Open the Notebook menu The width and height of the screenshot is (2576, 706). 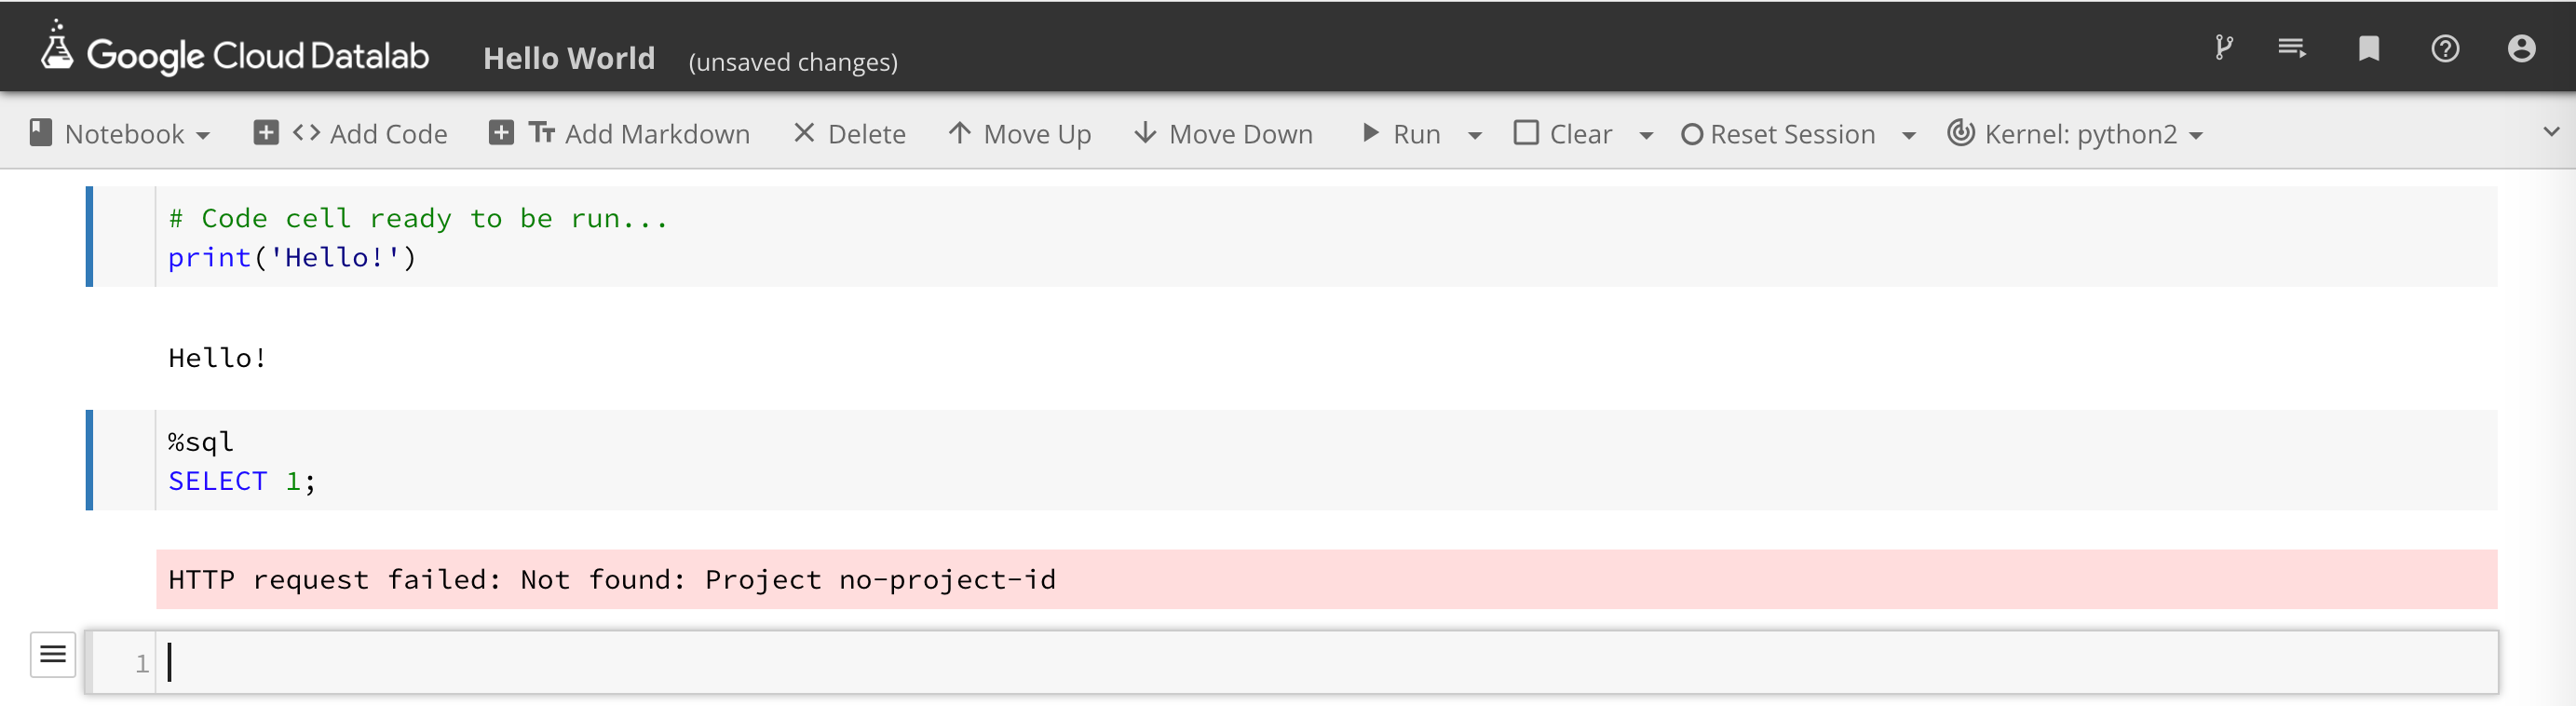click(x=120, y=134)
